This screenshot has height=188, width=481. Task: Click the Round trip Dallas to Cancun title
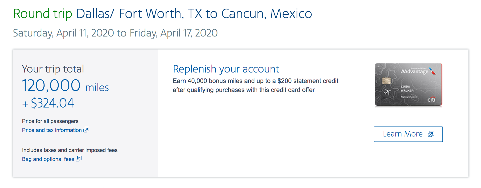click(x=162, y=13)
